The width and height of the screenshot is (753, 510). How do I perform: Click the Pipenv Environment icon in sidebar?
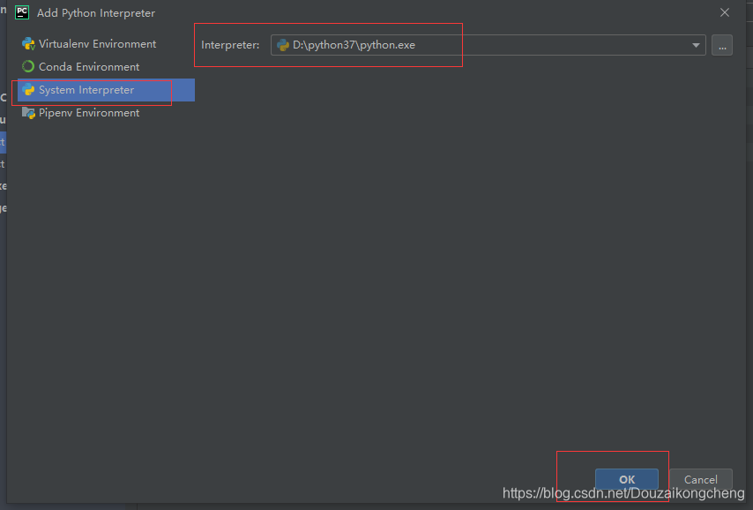[29, 112]
